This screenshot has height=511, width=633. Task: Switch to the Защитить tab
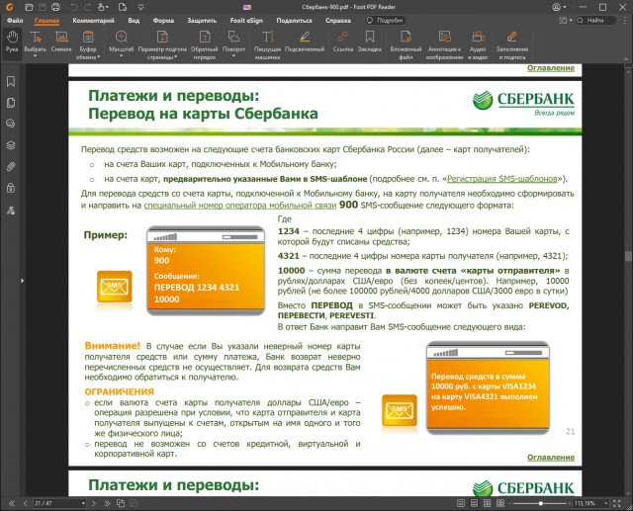tap(202, 20)
